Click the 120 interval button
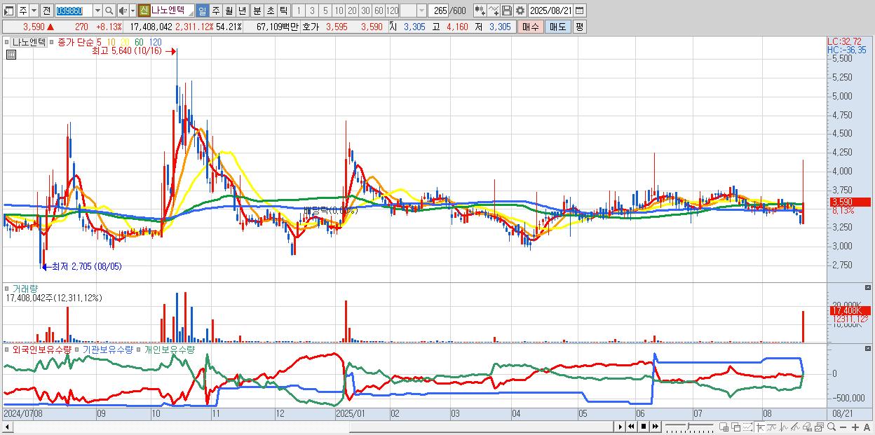 pos(393,11)
